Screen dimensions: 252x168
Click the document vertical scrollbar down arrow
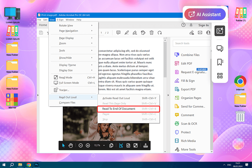(x=165, y=151)
